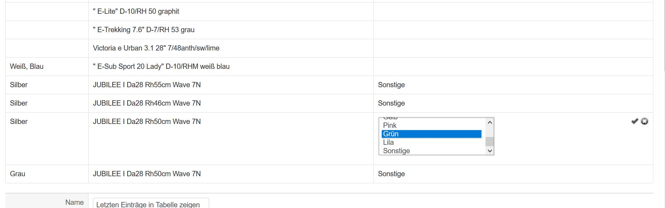Click the "Grau" color cell
665x208 pixels.
(x=18, y=174)
